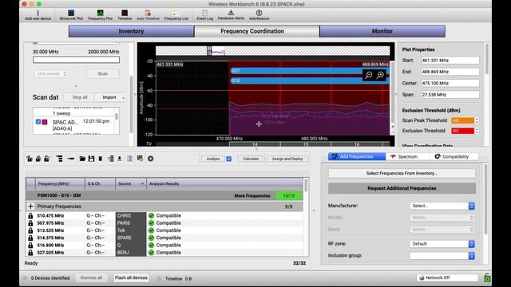Screen dimensions: 511x287
Task: Open the Timeline toolbar icon
Action: 125,15
